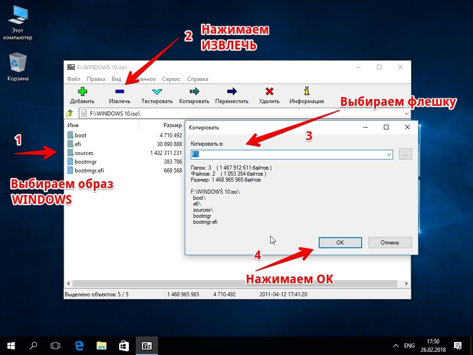Click 7-Zip window title bar icon

click(x=71, y=67)
